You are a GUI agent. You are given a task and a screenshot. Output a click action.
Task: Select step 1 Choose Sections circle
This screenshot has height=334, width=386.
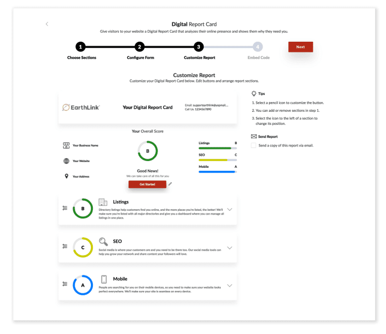pyautogui.click(x=80, y=47)
